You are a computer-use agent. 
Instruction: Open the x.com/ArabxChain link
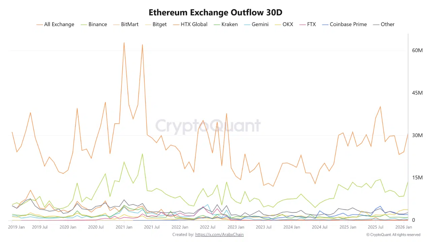219,235
